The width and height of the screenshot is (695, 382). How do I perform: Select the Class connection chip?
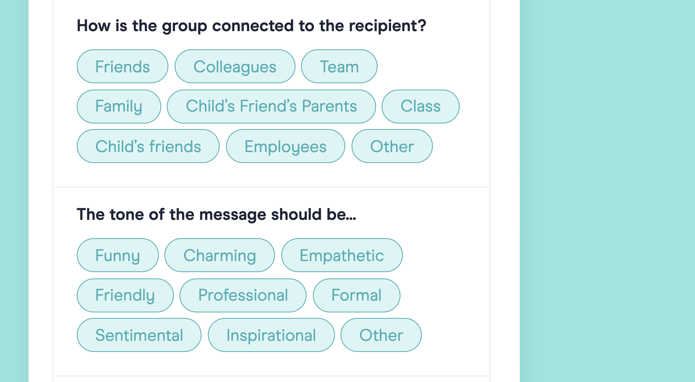420,106
